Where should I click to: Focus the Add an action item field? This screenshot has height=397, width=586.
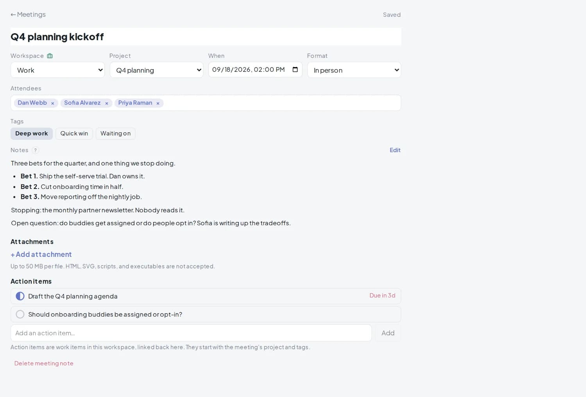click(x=191, y=333)
